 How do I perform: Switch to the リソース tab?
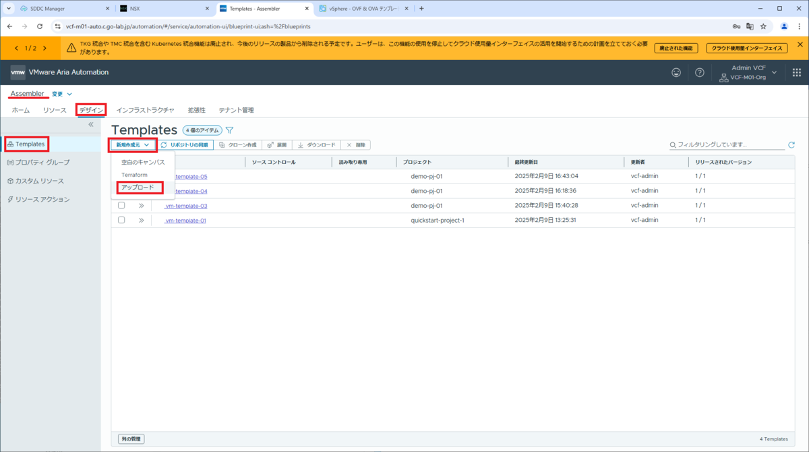(x=55, y=109)
